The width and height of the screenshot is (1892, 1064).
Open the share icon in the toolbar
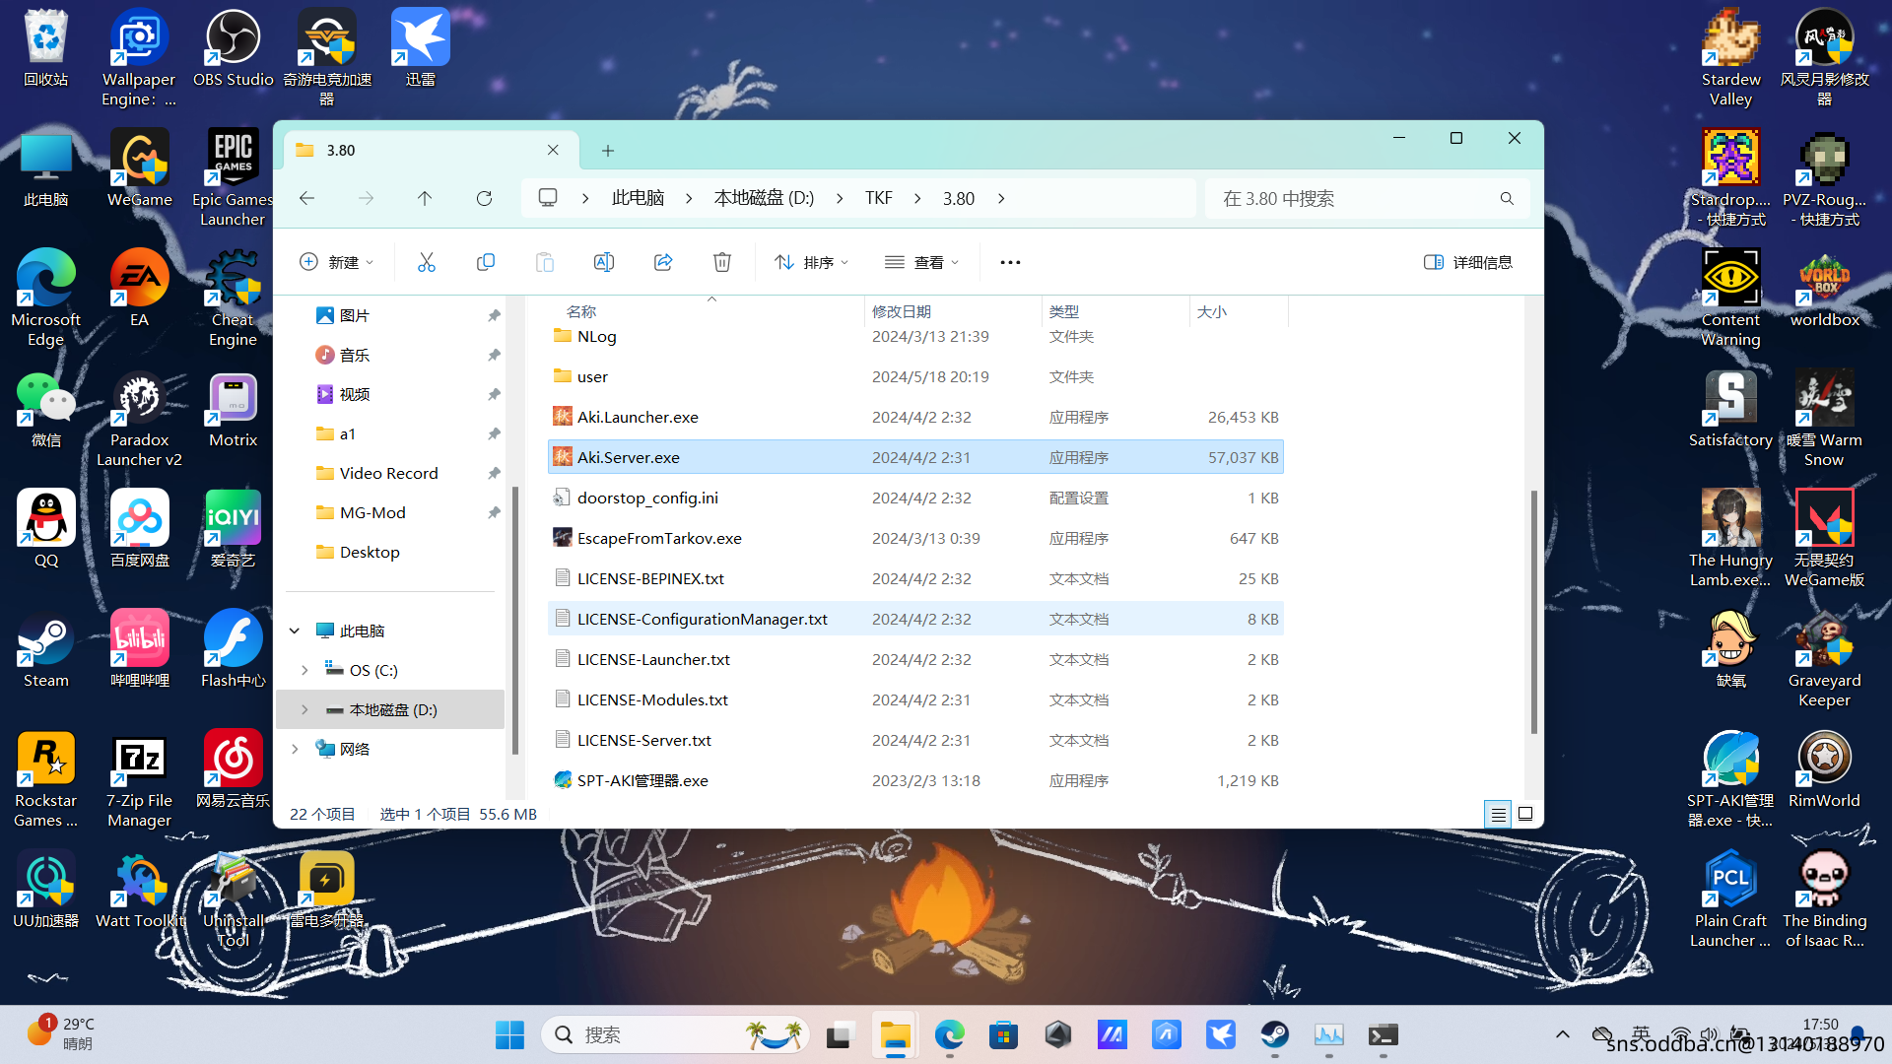coord(662,261)
